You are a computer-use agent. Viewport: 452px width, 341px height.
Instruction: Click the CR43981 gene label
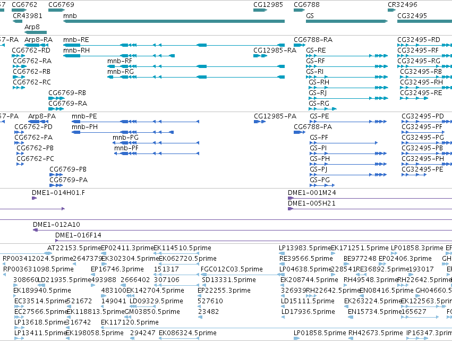pyautogui.click(x=28, y=16)
